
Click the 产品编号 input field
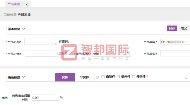click(175, 42)
